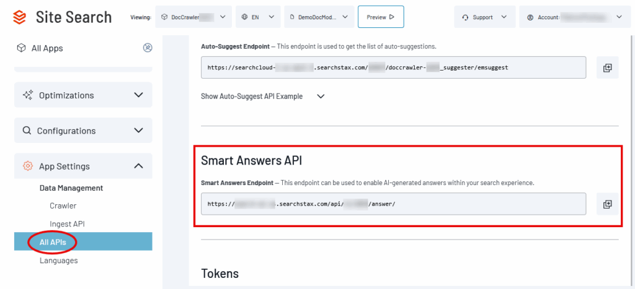The height and width of the screenshot is (289, 635).
Task: Expand Show Auto-Suggest API Example
Action: point(263,97)
